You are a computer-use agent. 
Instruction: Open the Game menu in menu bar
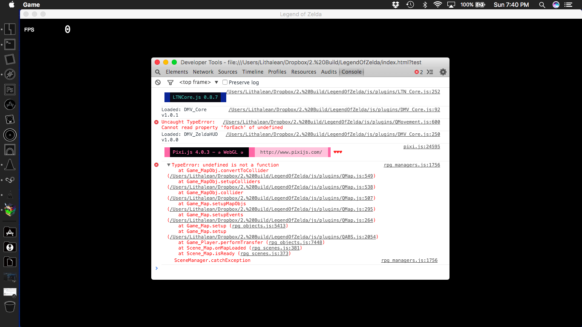point(32,5)
